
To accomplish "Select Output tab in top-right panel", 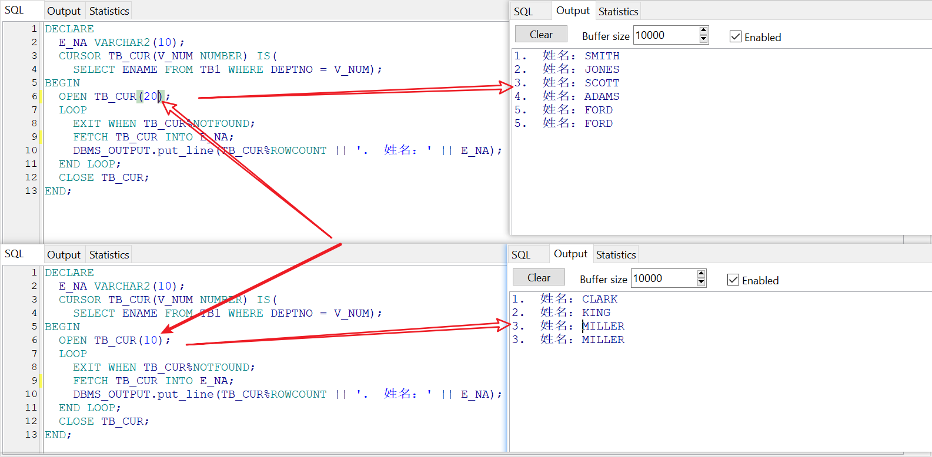I will 573,11.
